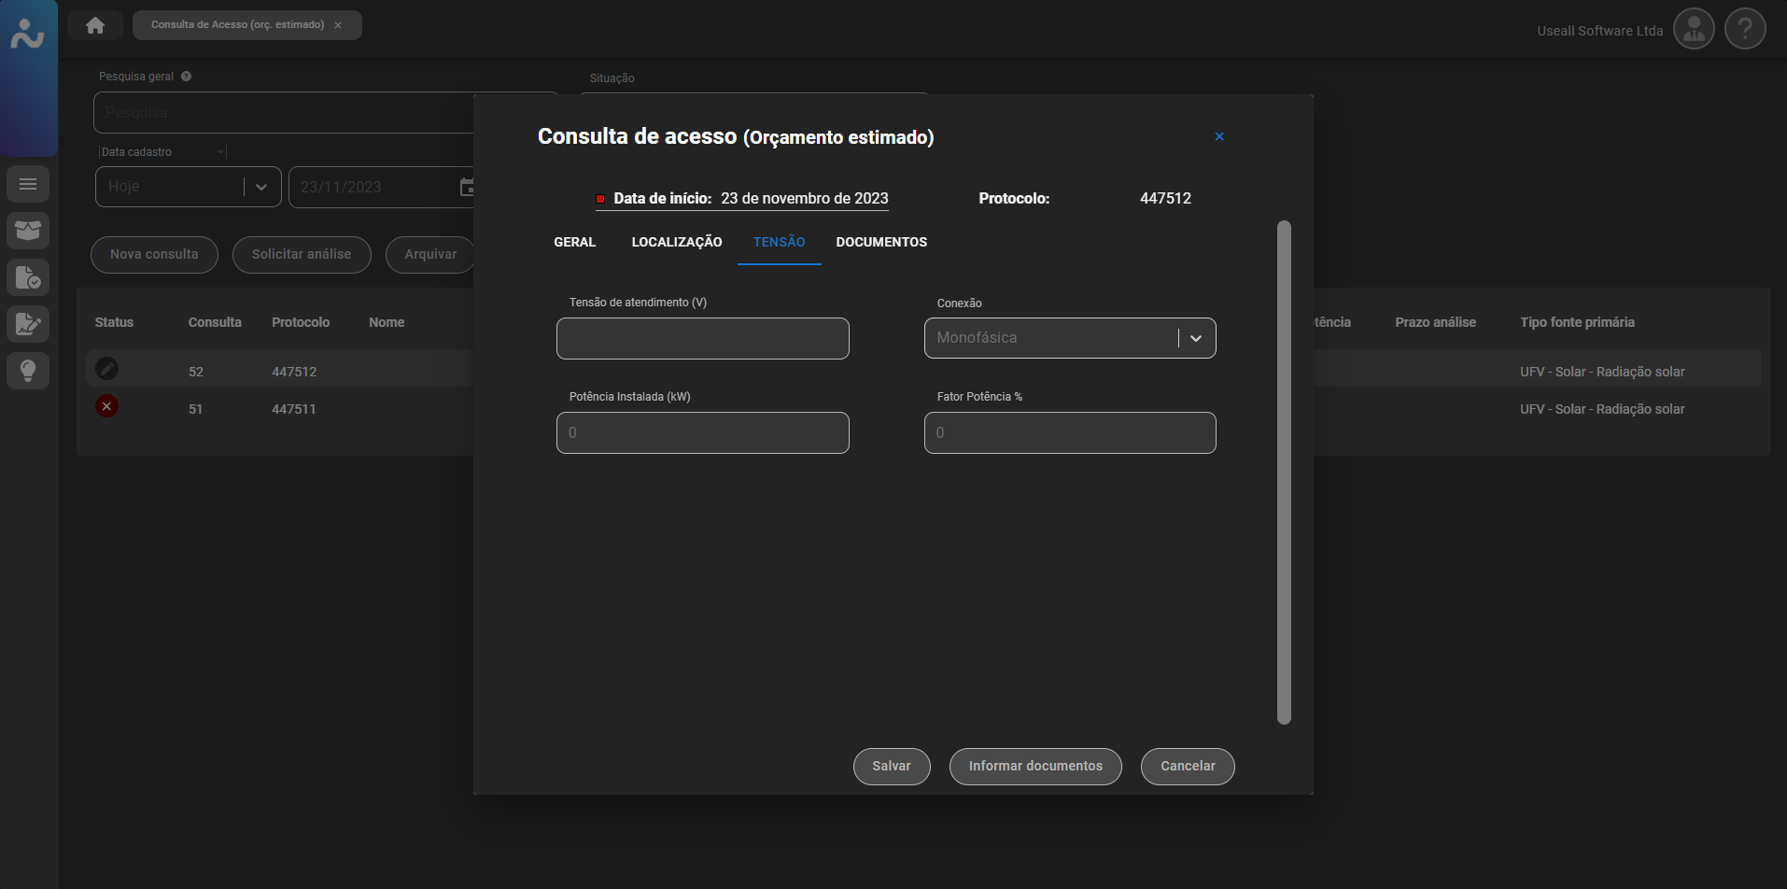
Task: Click the Informar documentos button
Action: 1034,766
